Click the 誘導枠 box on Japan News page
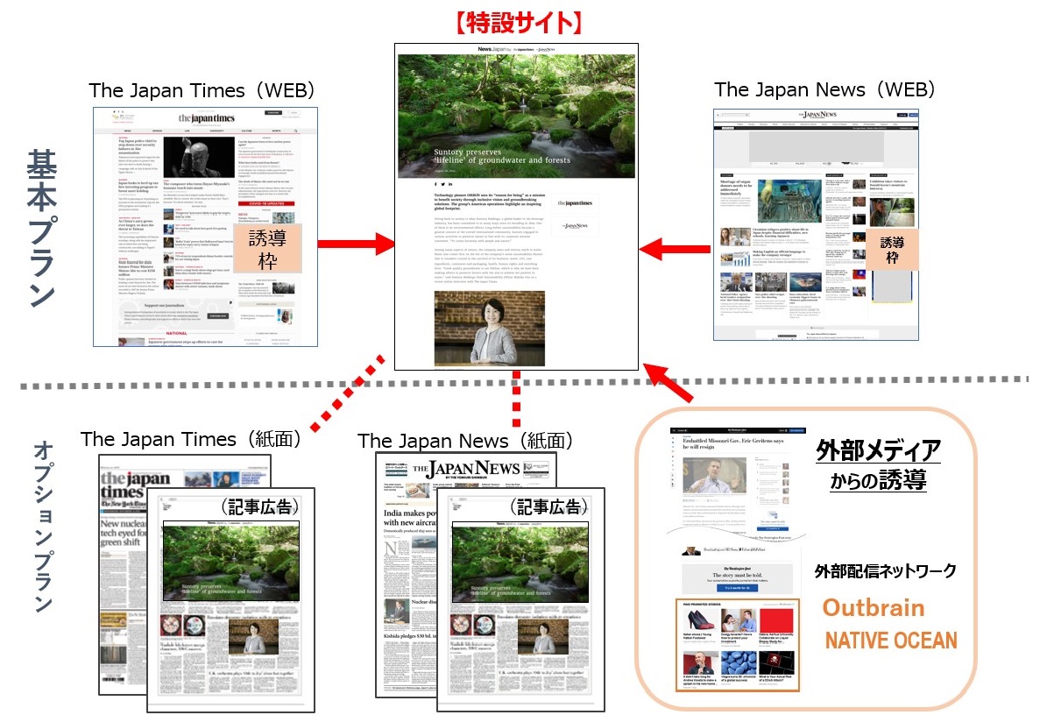The width and height of the screenshot is (1047, 715). pyautogui.click(x=892, y=249)
